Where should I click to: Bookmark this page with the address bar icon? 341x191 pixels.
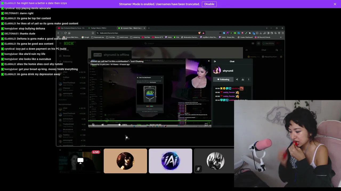[93, 33]
